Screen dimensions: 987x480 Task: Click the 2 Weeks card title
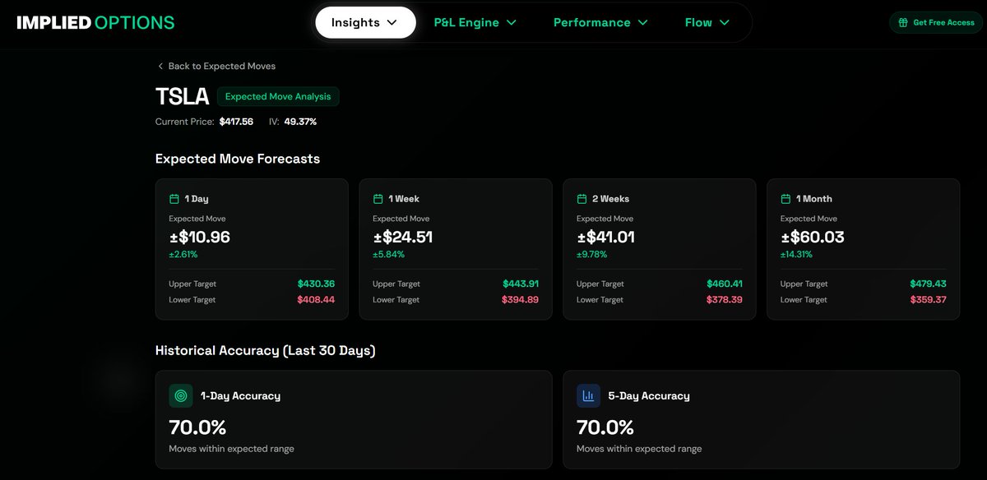(x=610, y=199)
